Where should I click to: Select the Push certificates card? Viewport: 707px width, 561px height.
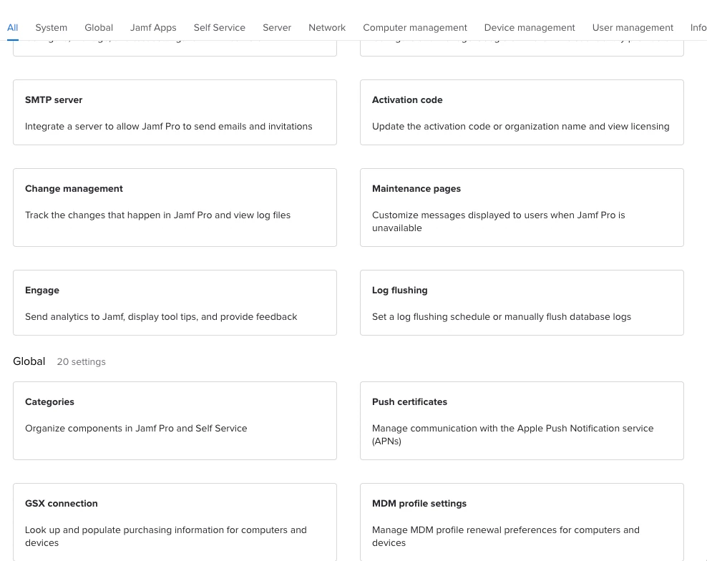point(522,421)
